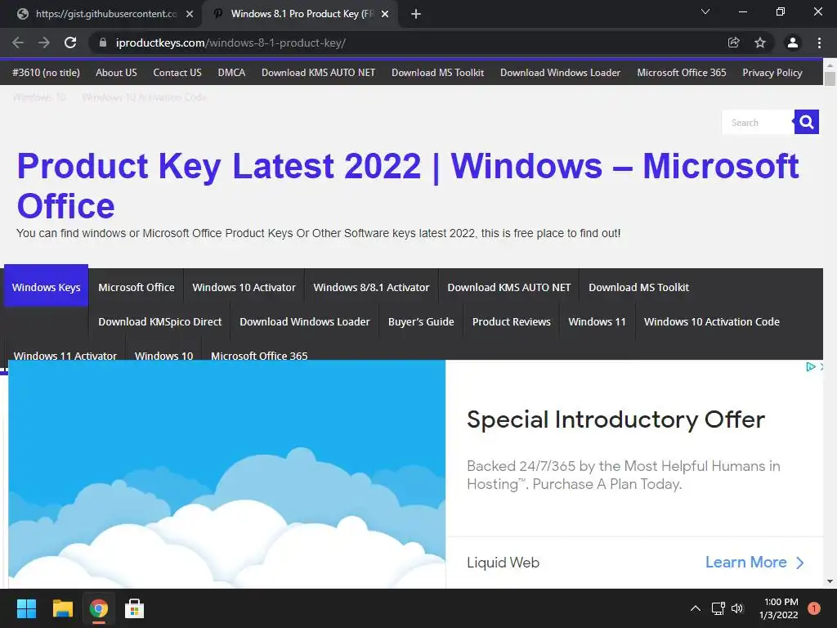This screenshot has width=837, height=628.
Task: Click the AdChoices triangle icon on the ad
Action: pyautogui.click(x=810, y=367)
